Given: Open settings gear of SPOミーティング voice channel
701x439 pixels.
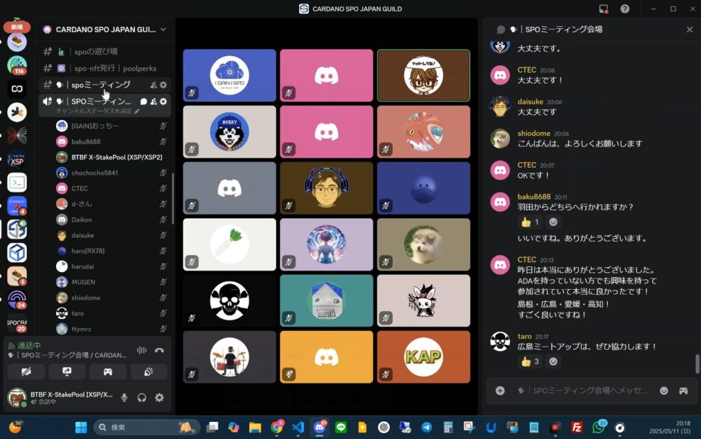Looking at the screenshot, I should pos(164,101).
